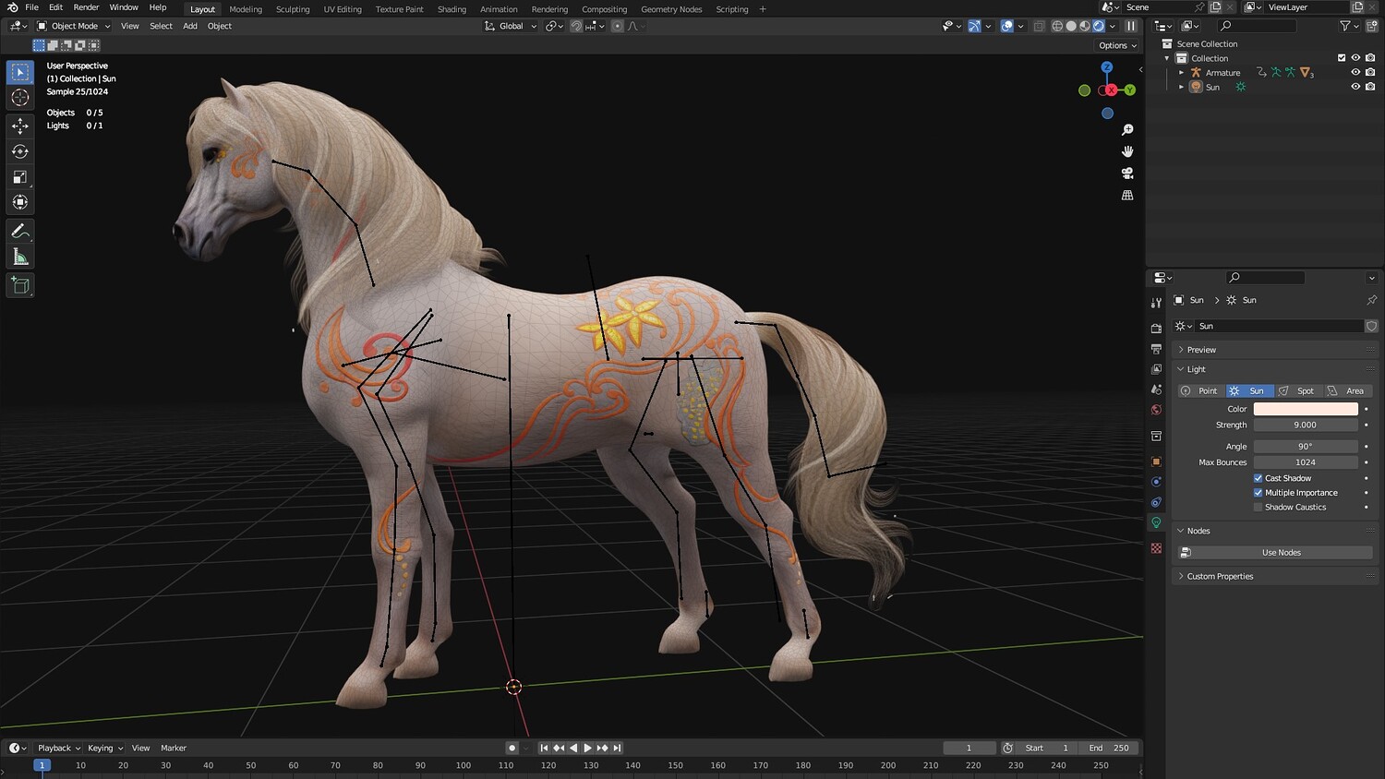1385x779 pixels.
Task: Set light type to Area
Action: [x=1347, y=390]
